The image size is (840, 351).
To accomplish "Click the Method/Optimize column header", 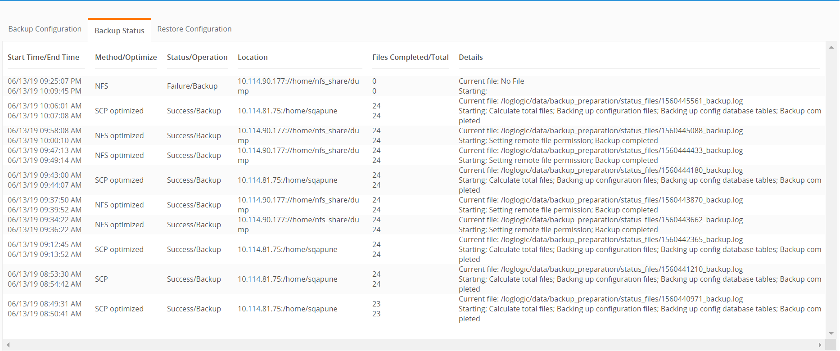I will (126, 57).
